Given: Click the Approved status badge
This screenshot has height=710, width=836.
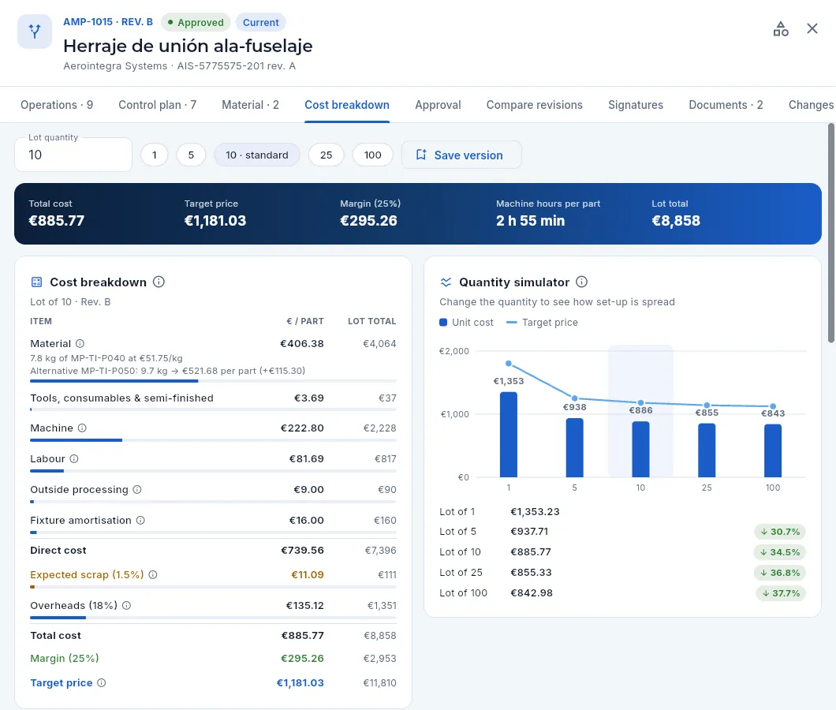Looking at the screenshot, I should click(x=196, y=22).
